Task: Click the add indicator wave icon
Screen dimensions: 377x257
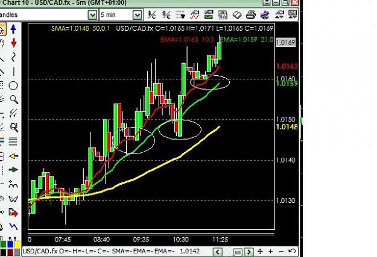Action: point(195,15)
